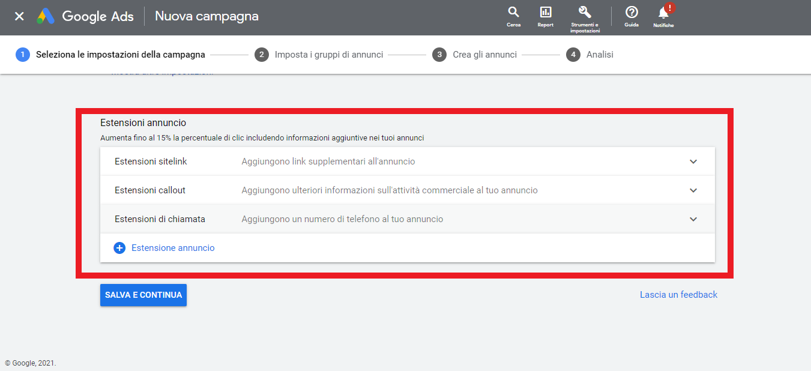Close the new campaign wizard with X
The width and height of the screenshot is (811, 371).
[19, 16]
